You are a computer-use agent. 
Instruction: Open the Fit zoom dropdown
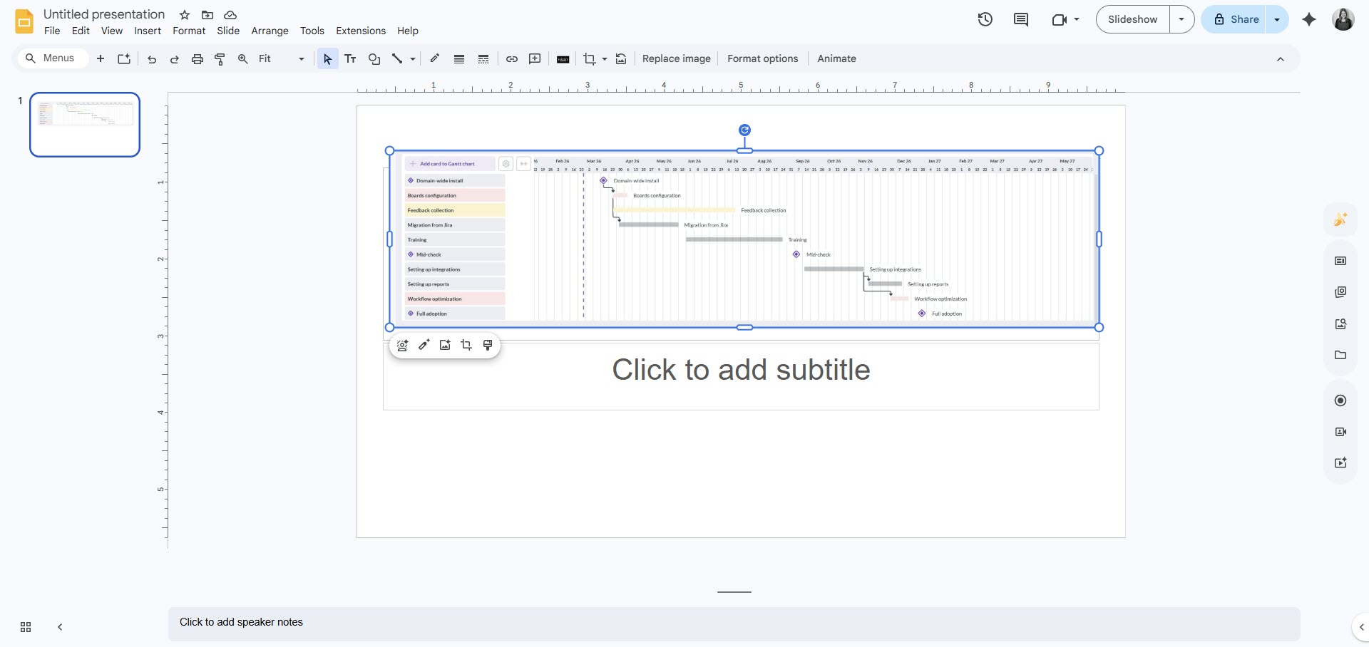[x=300, y=58]
